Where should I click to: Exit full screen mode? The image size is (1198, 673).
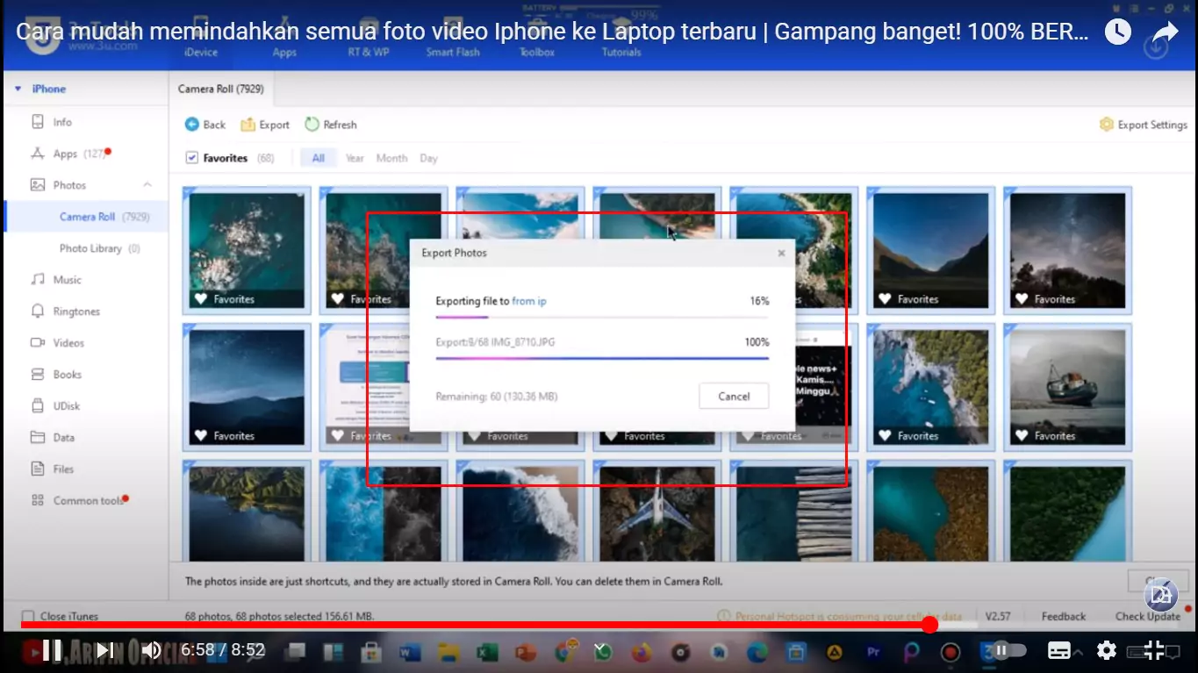click(x=1155, y=650)
